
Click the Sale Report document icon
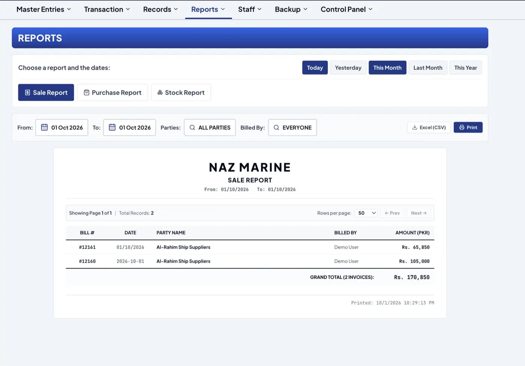(x=27, y=92)
